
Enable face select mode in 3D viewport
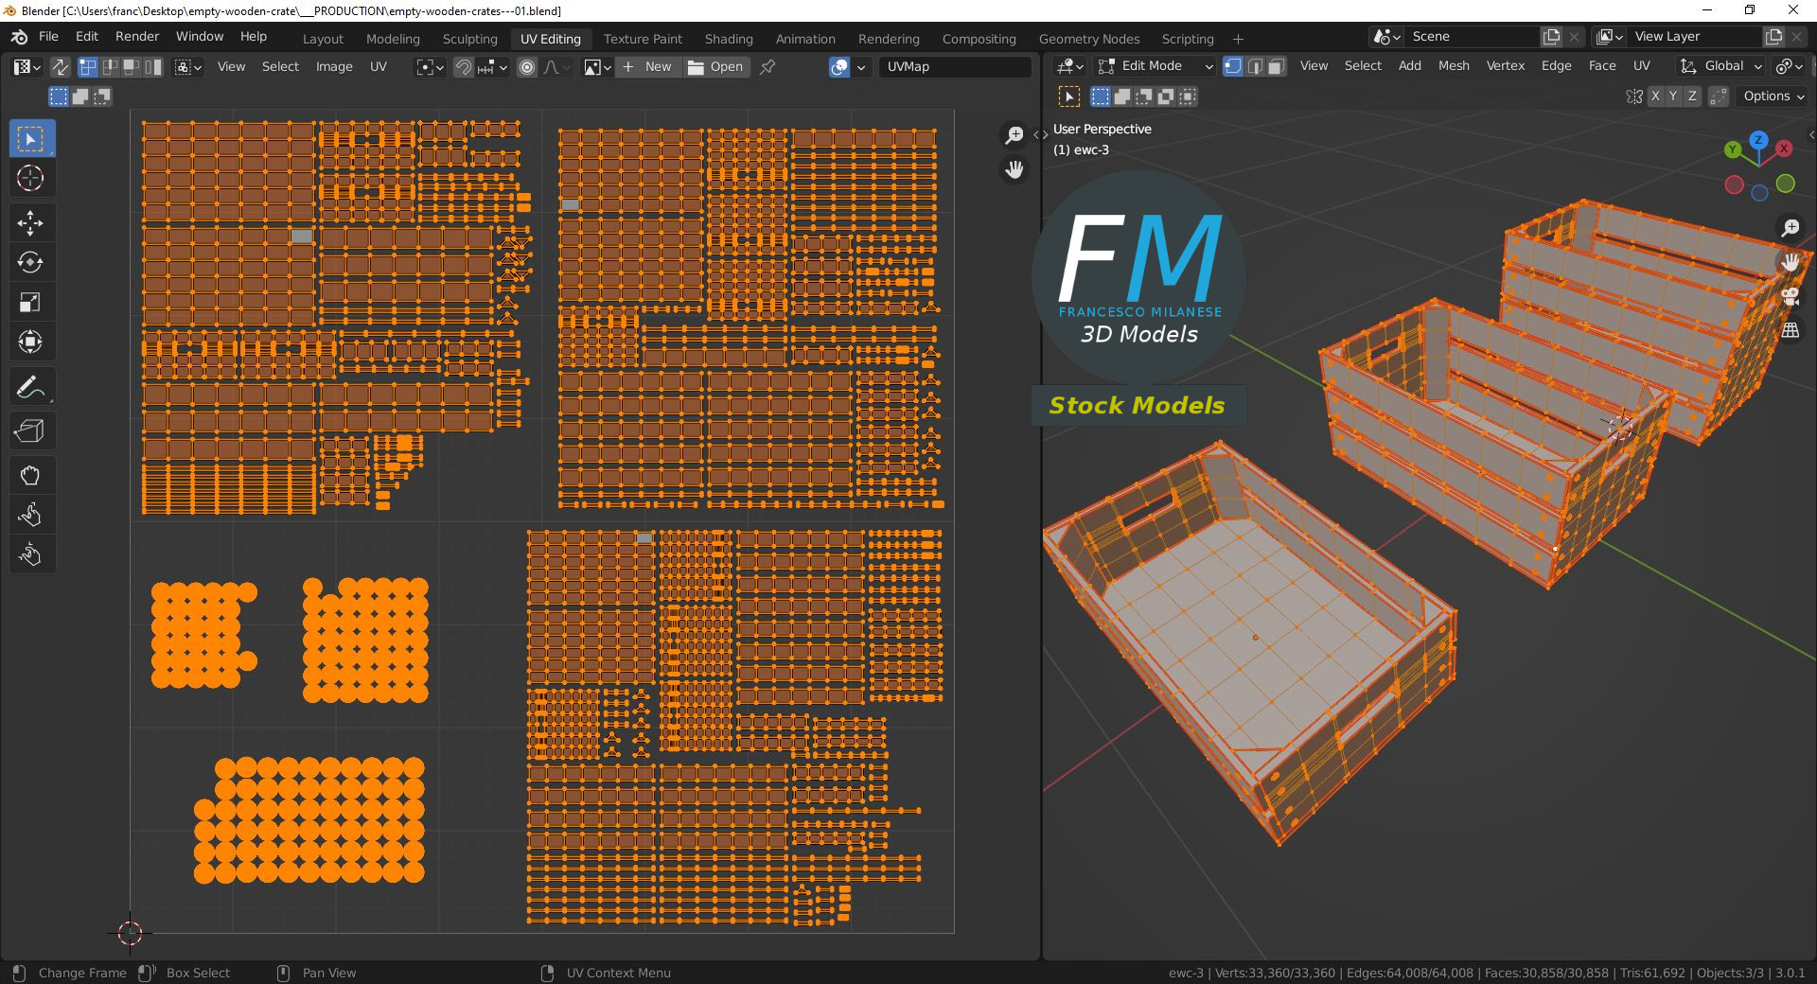pyautogui.click(x=1276, y=66)
